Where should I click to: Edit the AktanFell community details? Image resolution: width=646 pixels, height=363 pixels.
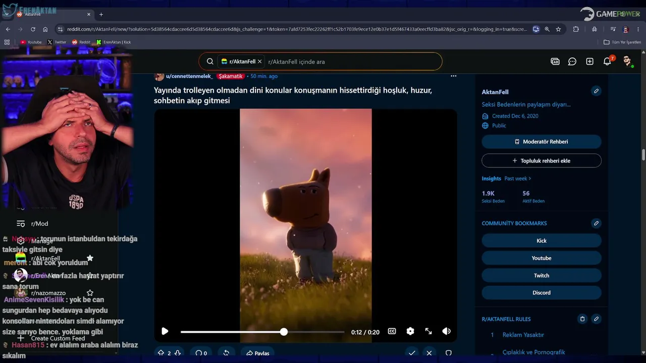[596, 91]
